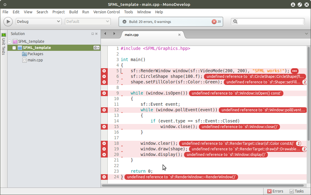Image resolution: width=311 pixels, height=195 pixels.
Task: Open the Window menu
Action: pos(144,12)
